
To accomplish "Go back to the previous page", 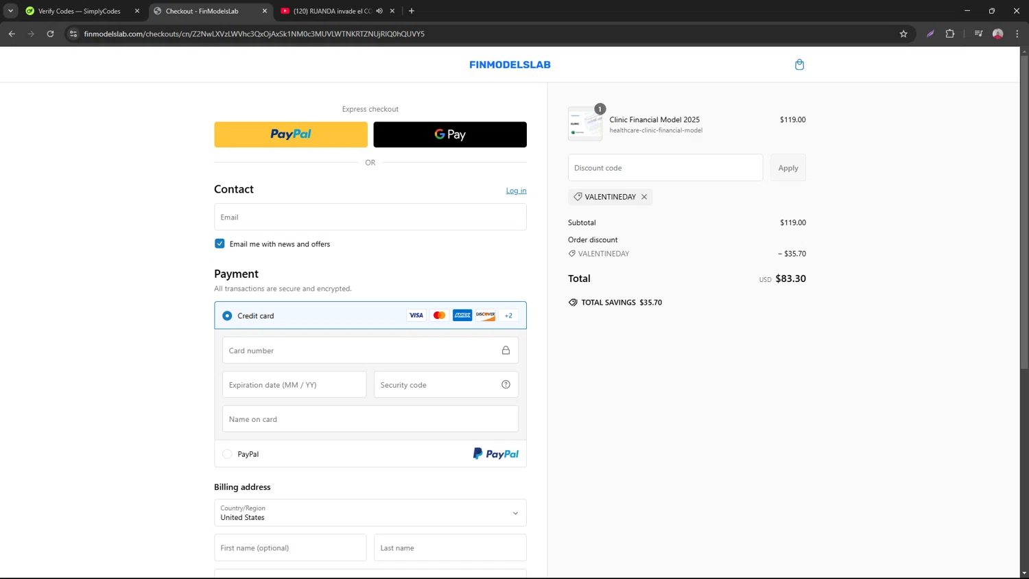I will coord(12,34).
